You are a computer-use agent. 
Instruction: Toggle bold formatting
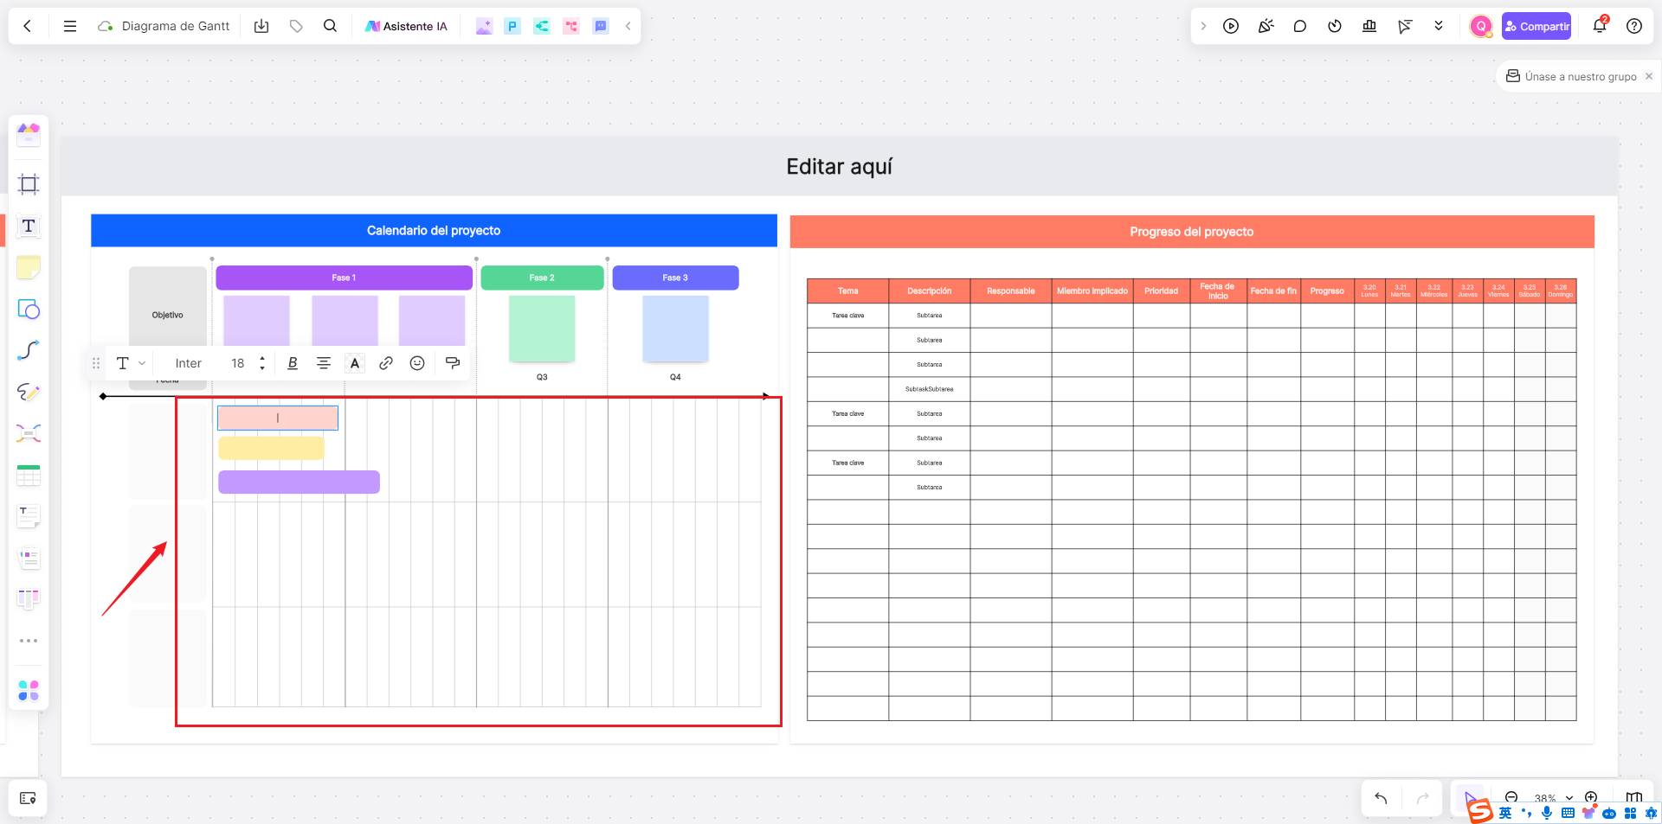(x=293, y=363)
